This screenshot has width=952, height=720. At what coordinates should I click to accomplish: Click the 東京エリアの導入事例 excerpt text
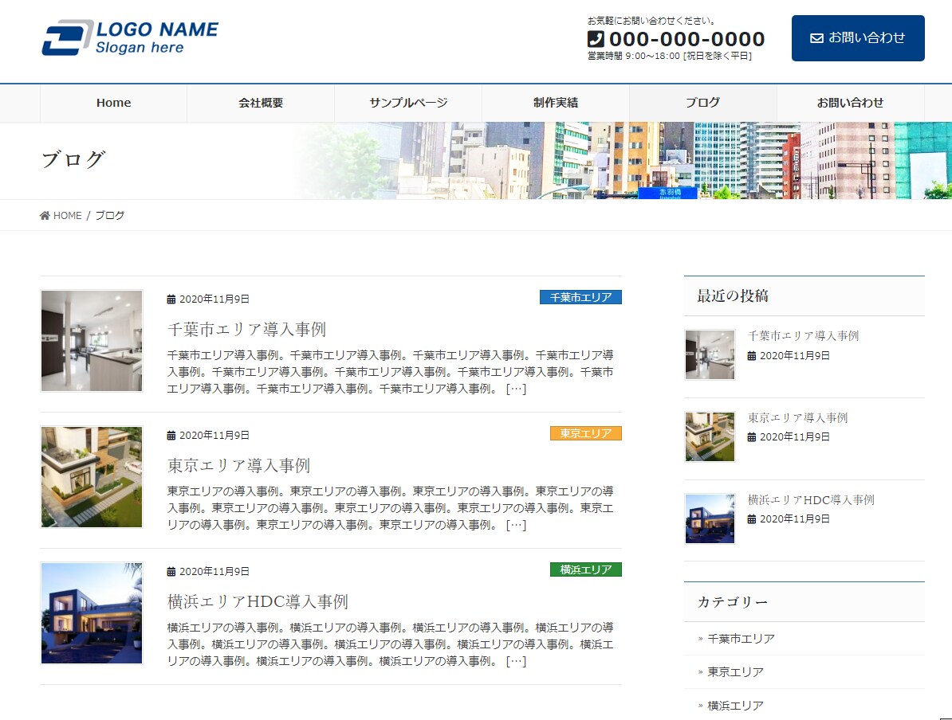tap(391, 507)
